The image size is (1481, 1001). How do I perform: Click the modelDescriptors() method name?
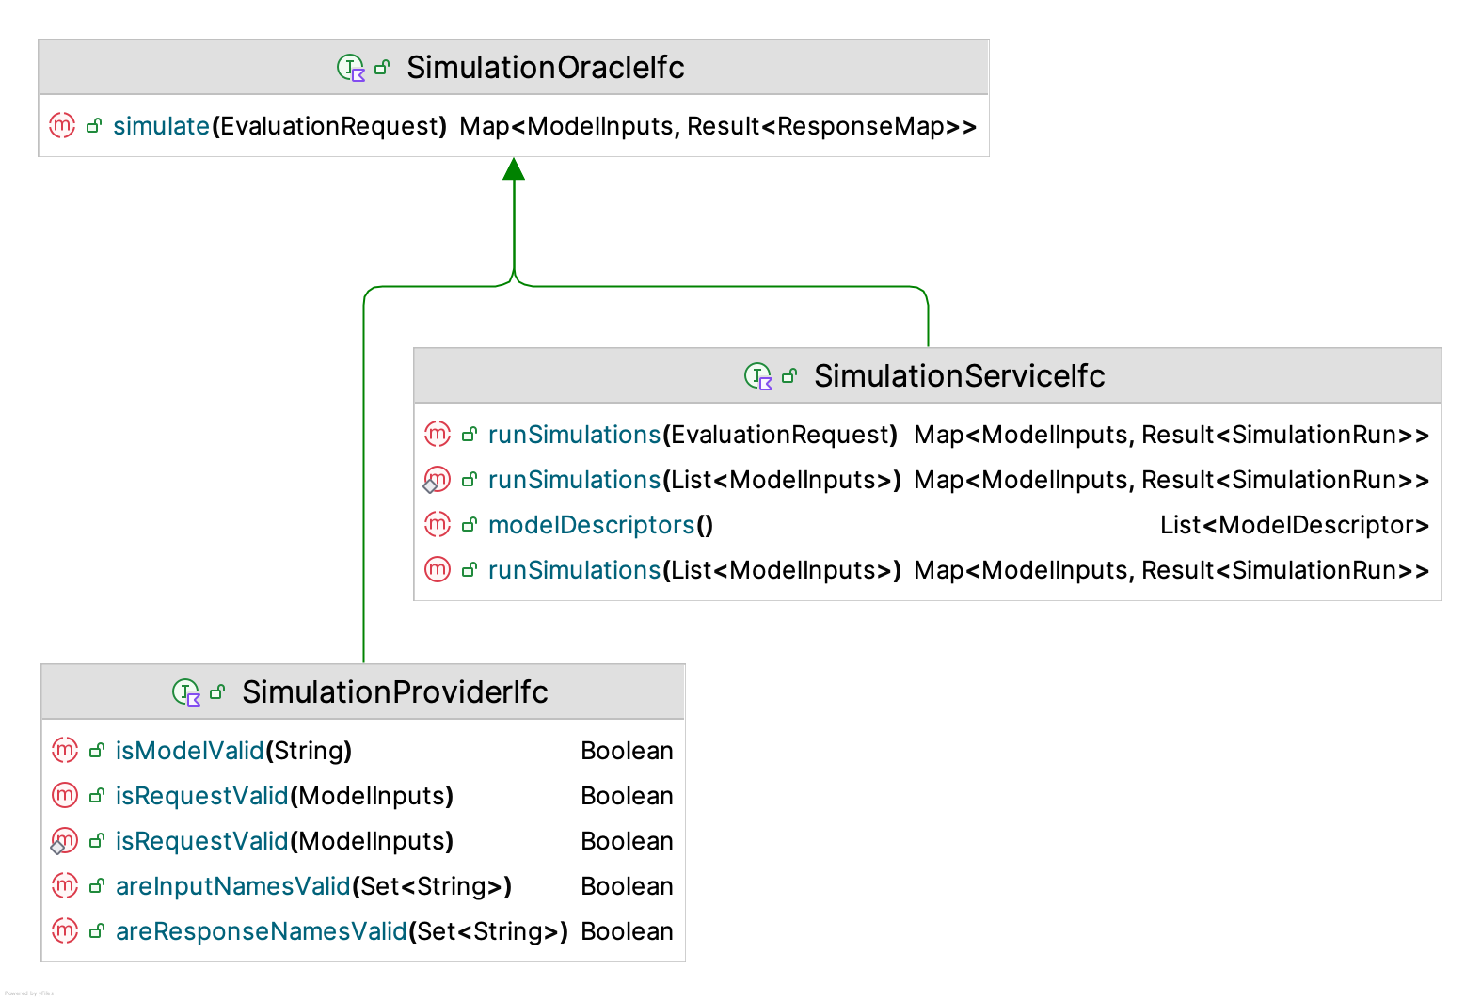tap(601, 525)
